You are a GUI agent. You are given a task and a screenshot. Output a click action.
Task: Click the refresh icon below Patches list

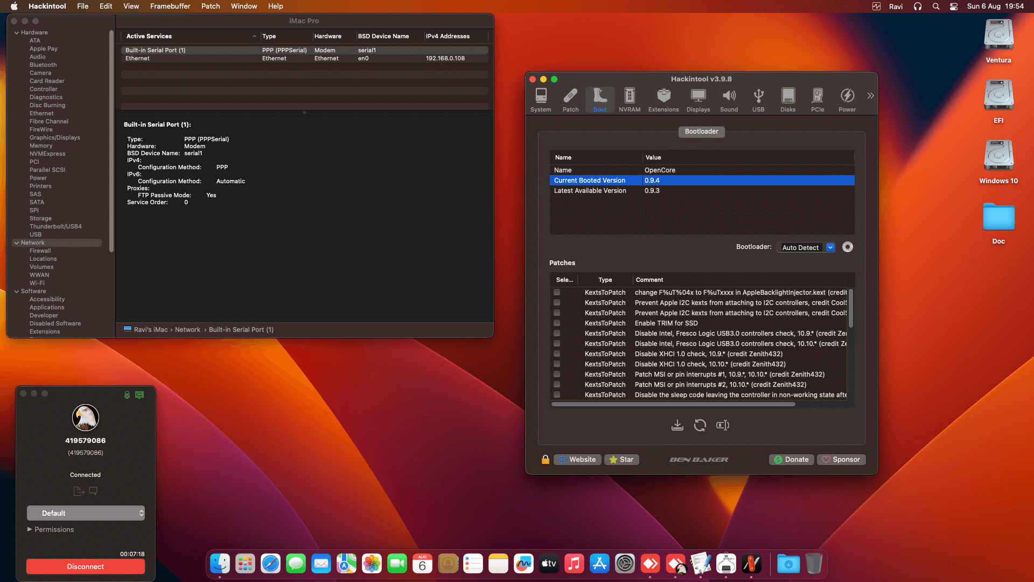[700, 425]
